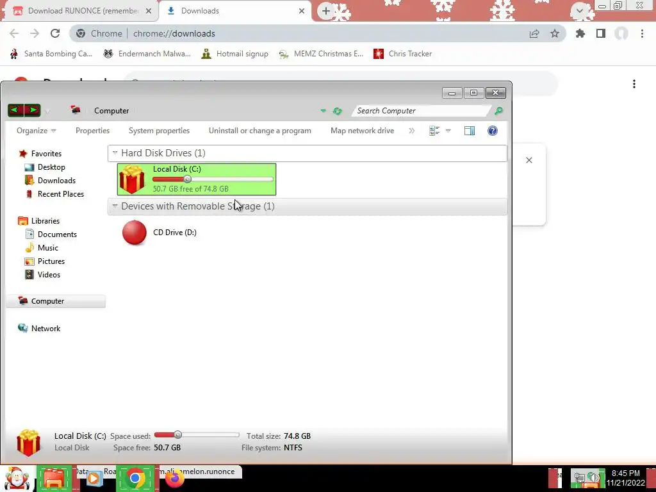
Task: Click Space used bar in details pane
Action: 197,435
